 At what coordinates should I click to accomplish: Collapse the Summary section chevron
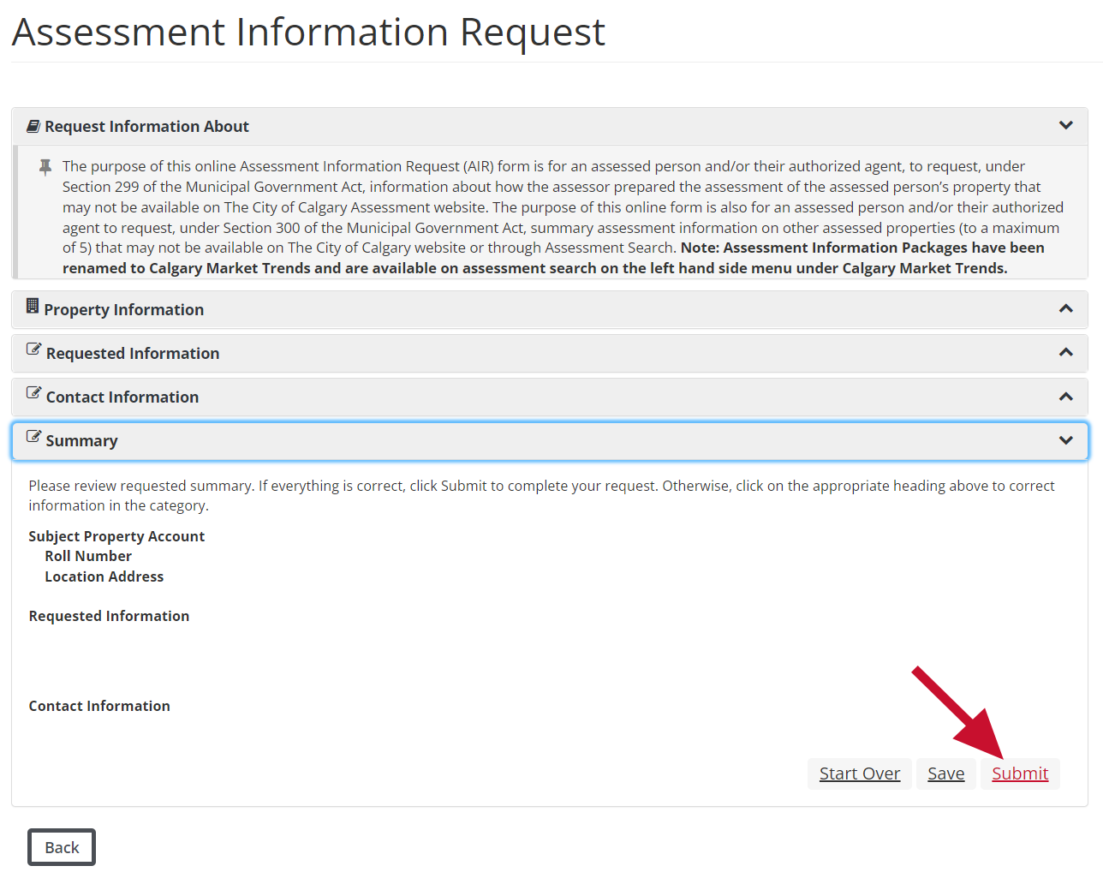pyautogui.click(x=1066, y=440)
